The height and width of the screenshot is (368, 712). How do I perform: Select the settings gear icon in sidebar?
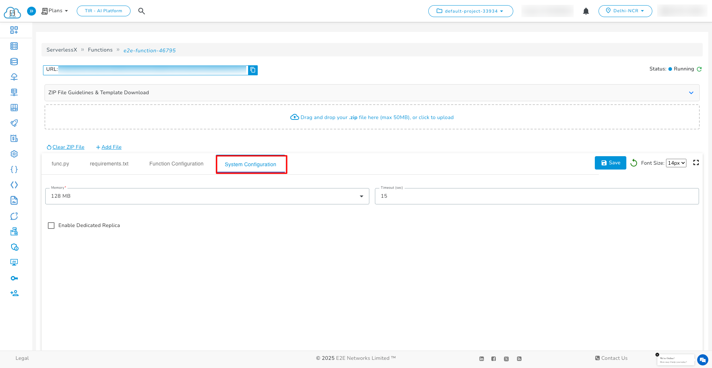coord(14,154)
